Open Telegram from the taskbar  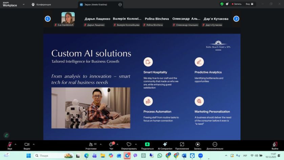[x=127, y=156]
